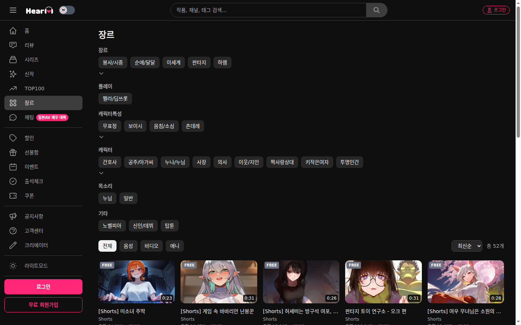Viewport: 521px width, 325px height.
Task: Open 할인 tag icon
Action: [x=13, y=138]
